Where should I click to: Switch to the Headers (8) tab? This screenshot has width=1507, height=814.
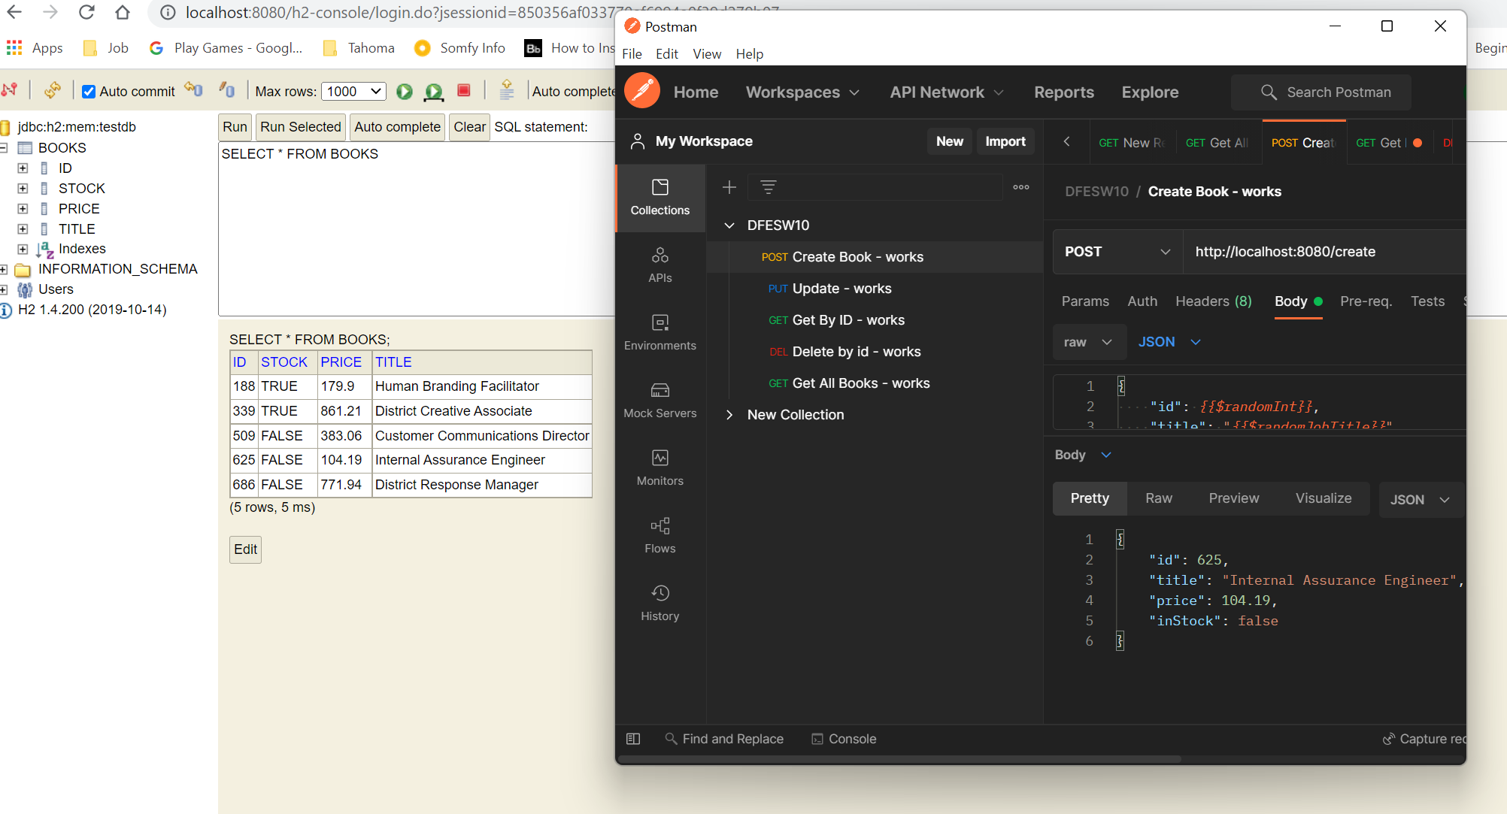[1213, 301]
